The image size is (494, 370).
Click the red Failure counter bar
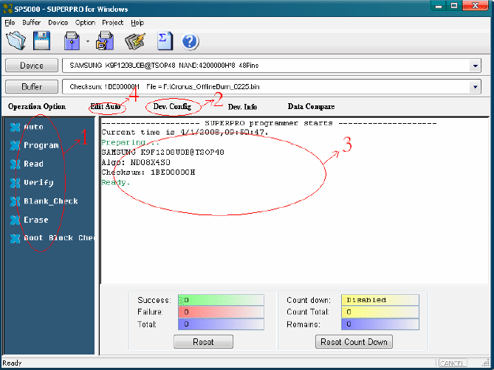tap(221, 313)
